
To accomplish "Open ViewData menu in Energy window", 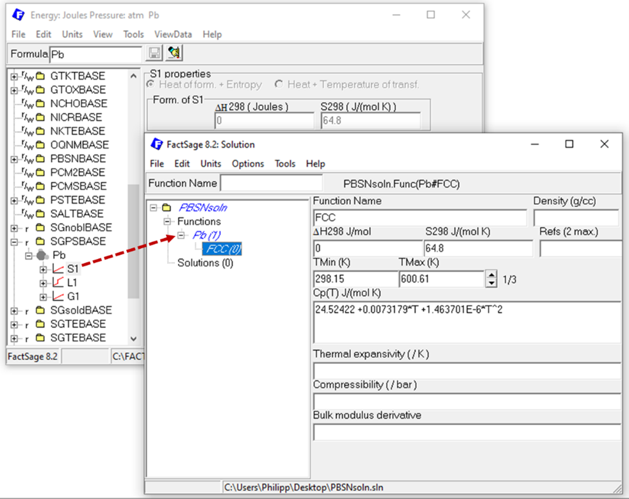I will pos(174,34).
